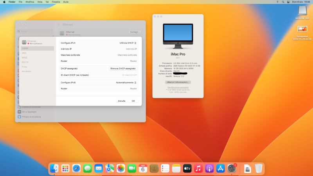Click Dettagli button in Ethernet pane

[x=135, y=32]
